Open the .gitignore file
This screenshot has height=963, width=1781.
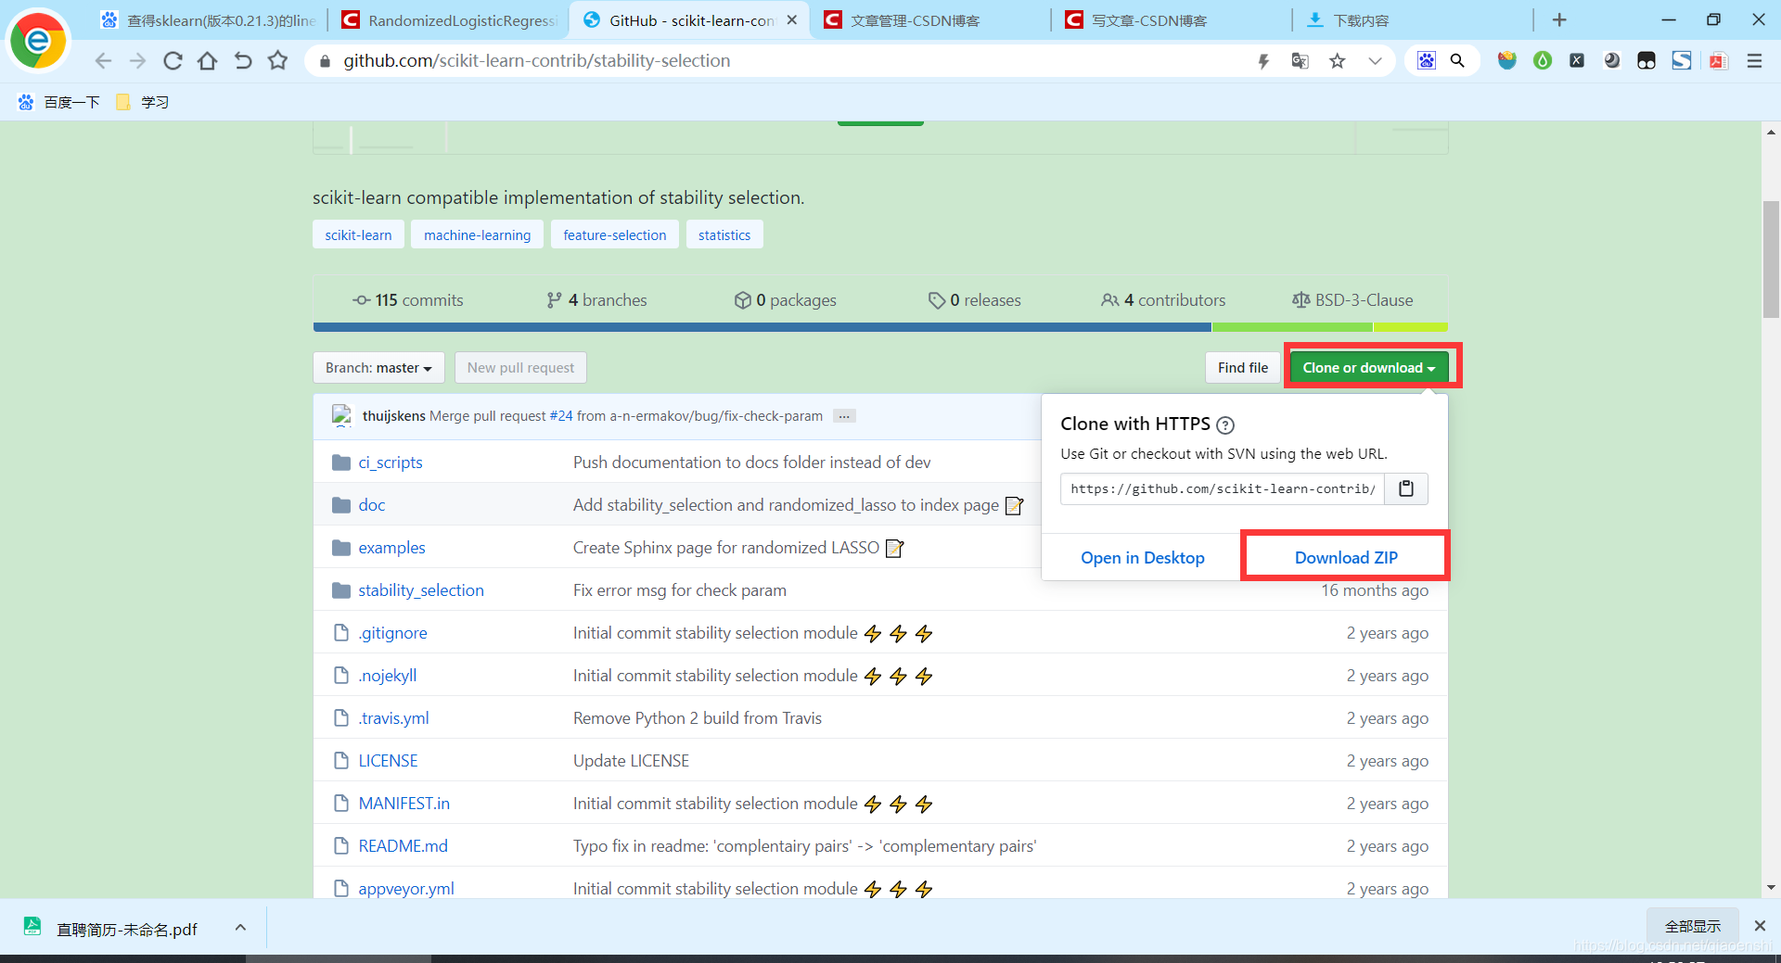pos(393,633)
